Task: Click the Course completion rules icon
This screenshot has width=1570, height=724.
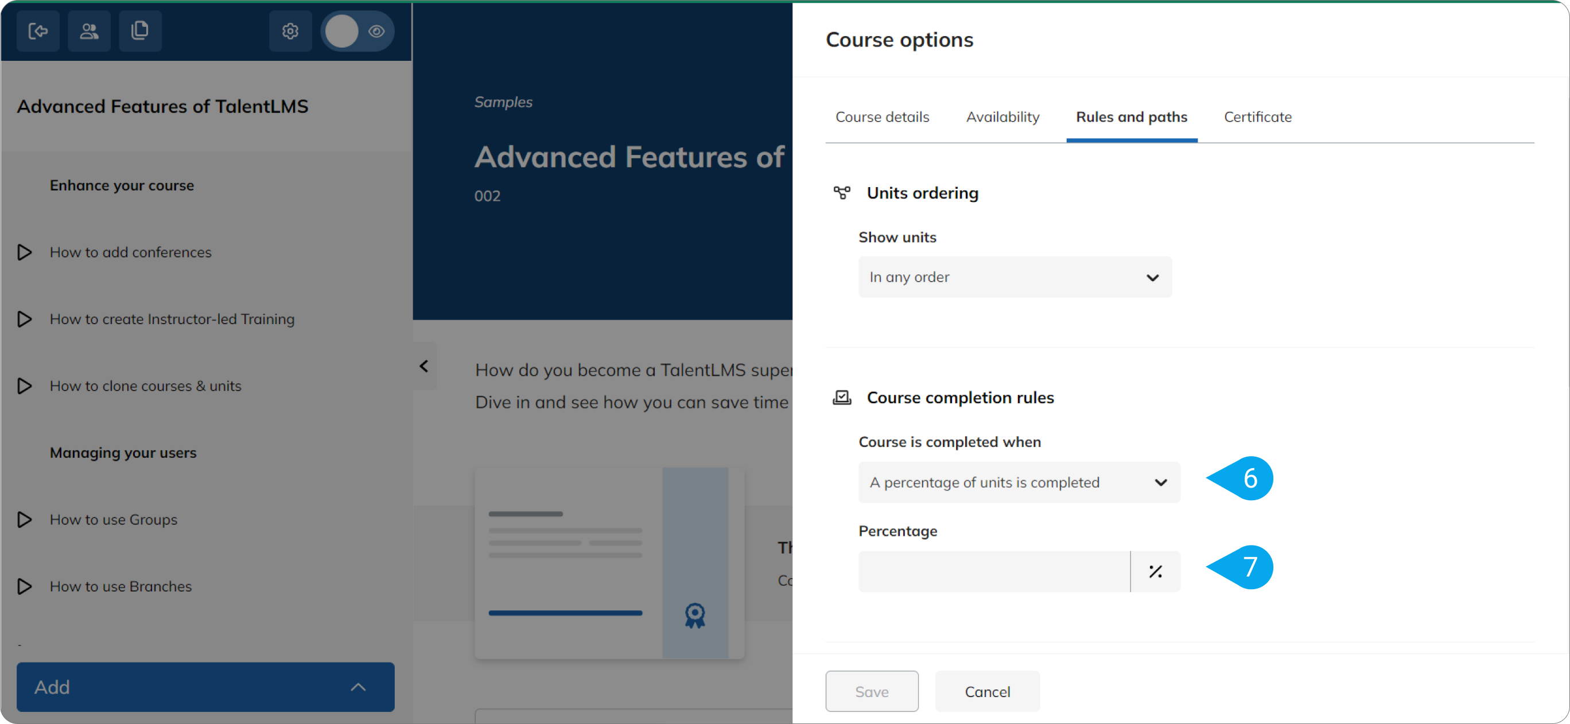Action: pyautogui.click(x=842, y=398)
